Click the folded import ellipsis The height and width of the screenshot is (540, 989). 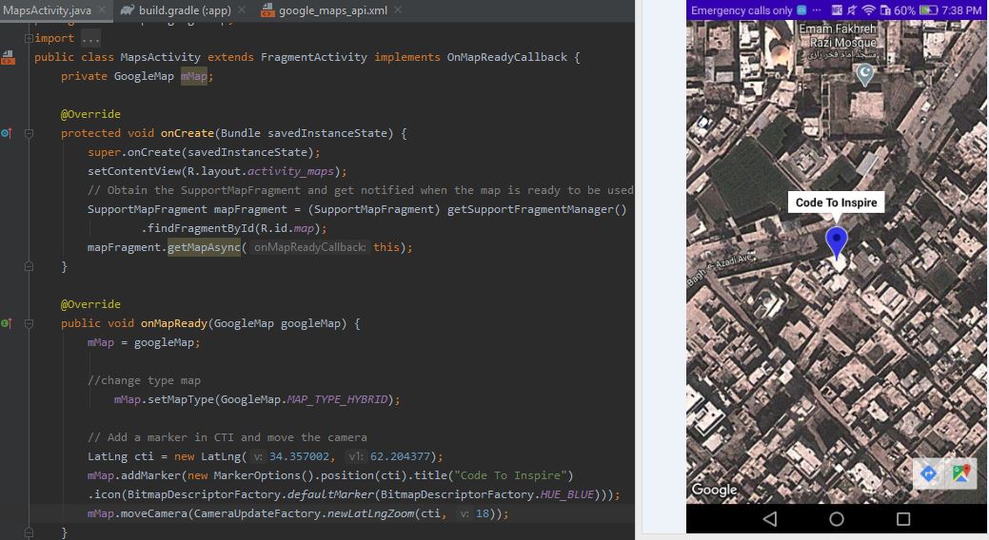[90, 38]
